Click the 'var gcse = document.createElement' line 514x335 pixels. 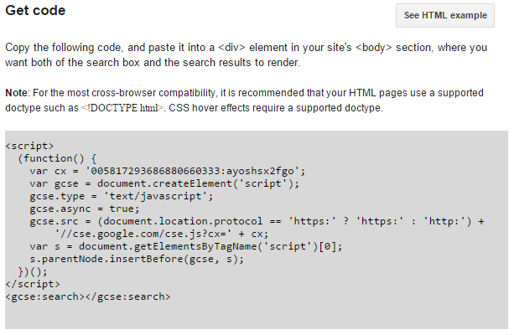164,183
